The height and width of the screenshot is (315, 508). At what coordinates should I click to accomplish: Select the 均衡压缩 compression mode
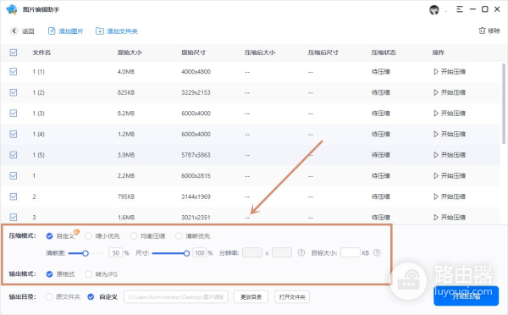[134, 236]
